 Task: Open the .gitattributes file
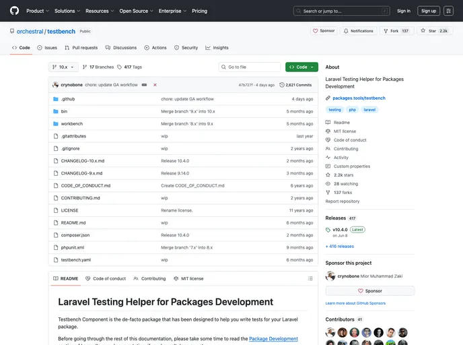point(73,136)
